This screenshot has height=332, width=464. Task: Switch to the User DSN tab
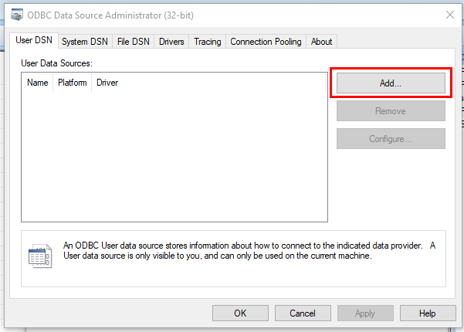pos(34,41)
